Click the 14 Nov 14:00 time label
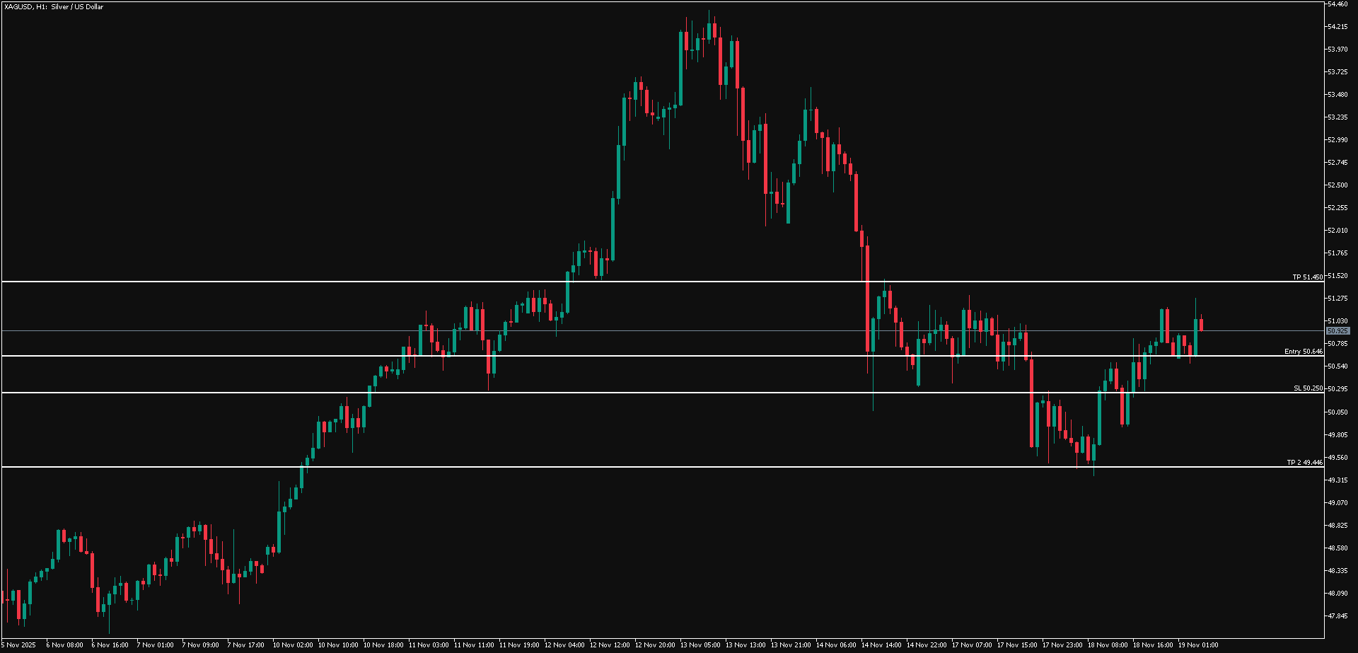This screenshot has width=1358, height=653. tap(881, 645)
